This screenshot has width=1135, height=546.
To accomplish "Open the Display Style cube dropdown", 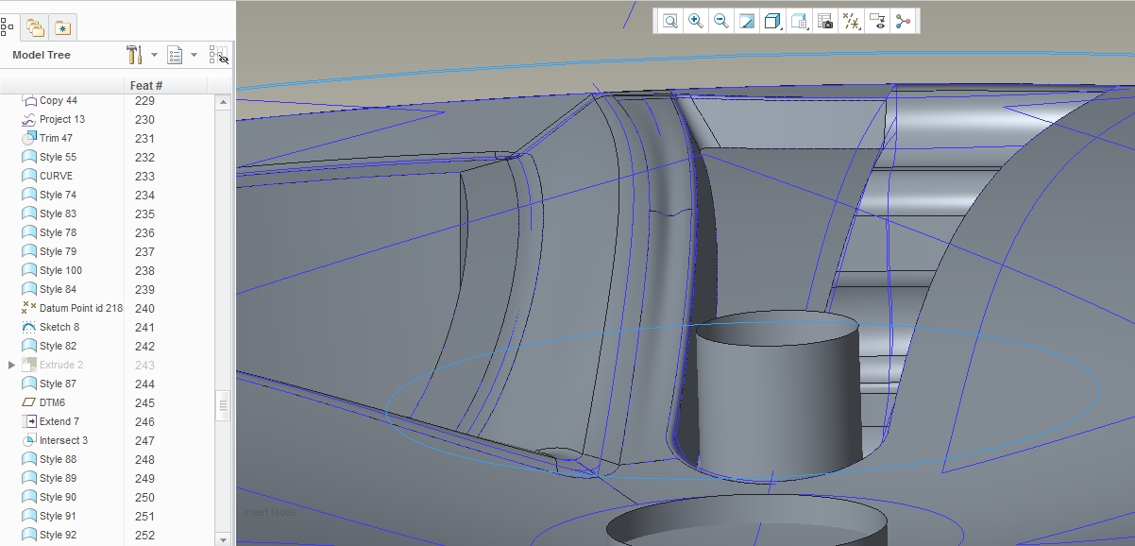I will [x=773, y=21].
